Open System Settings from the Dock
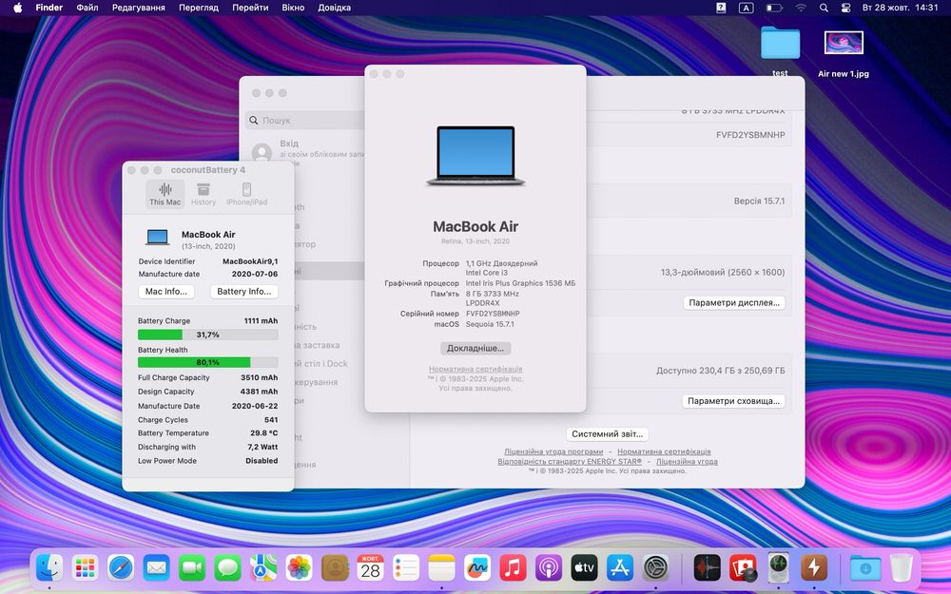The width and height of the screenshot is (951, 594). [x=655, y=568]
